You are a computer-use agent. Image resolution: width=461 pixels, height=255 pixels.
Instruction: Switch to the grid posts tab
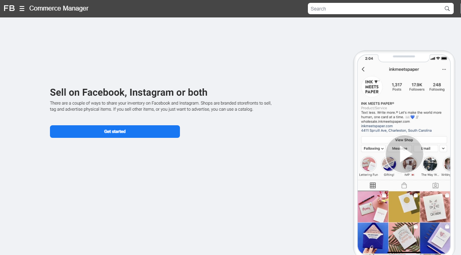(x=372, y=185)
